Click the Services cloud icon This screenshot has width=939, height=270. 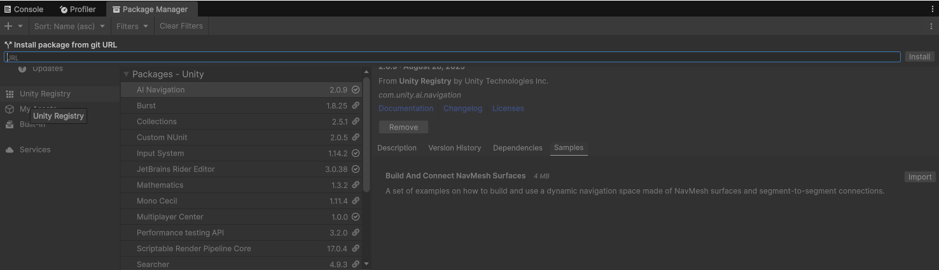(x=10, y=150)
